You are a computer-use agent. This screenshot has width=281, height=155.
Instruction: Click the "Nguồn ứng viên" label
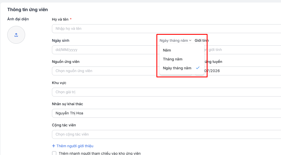click(66, 61)
